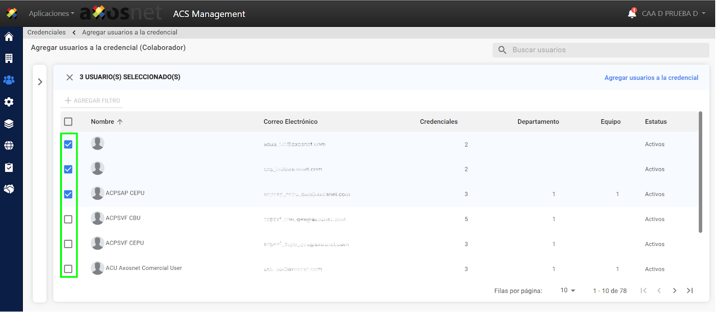Open rows per page dropdown
Screen dimensions: 717x312
coord(568,290)
